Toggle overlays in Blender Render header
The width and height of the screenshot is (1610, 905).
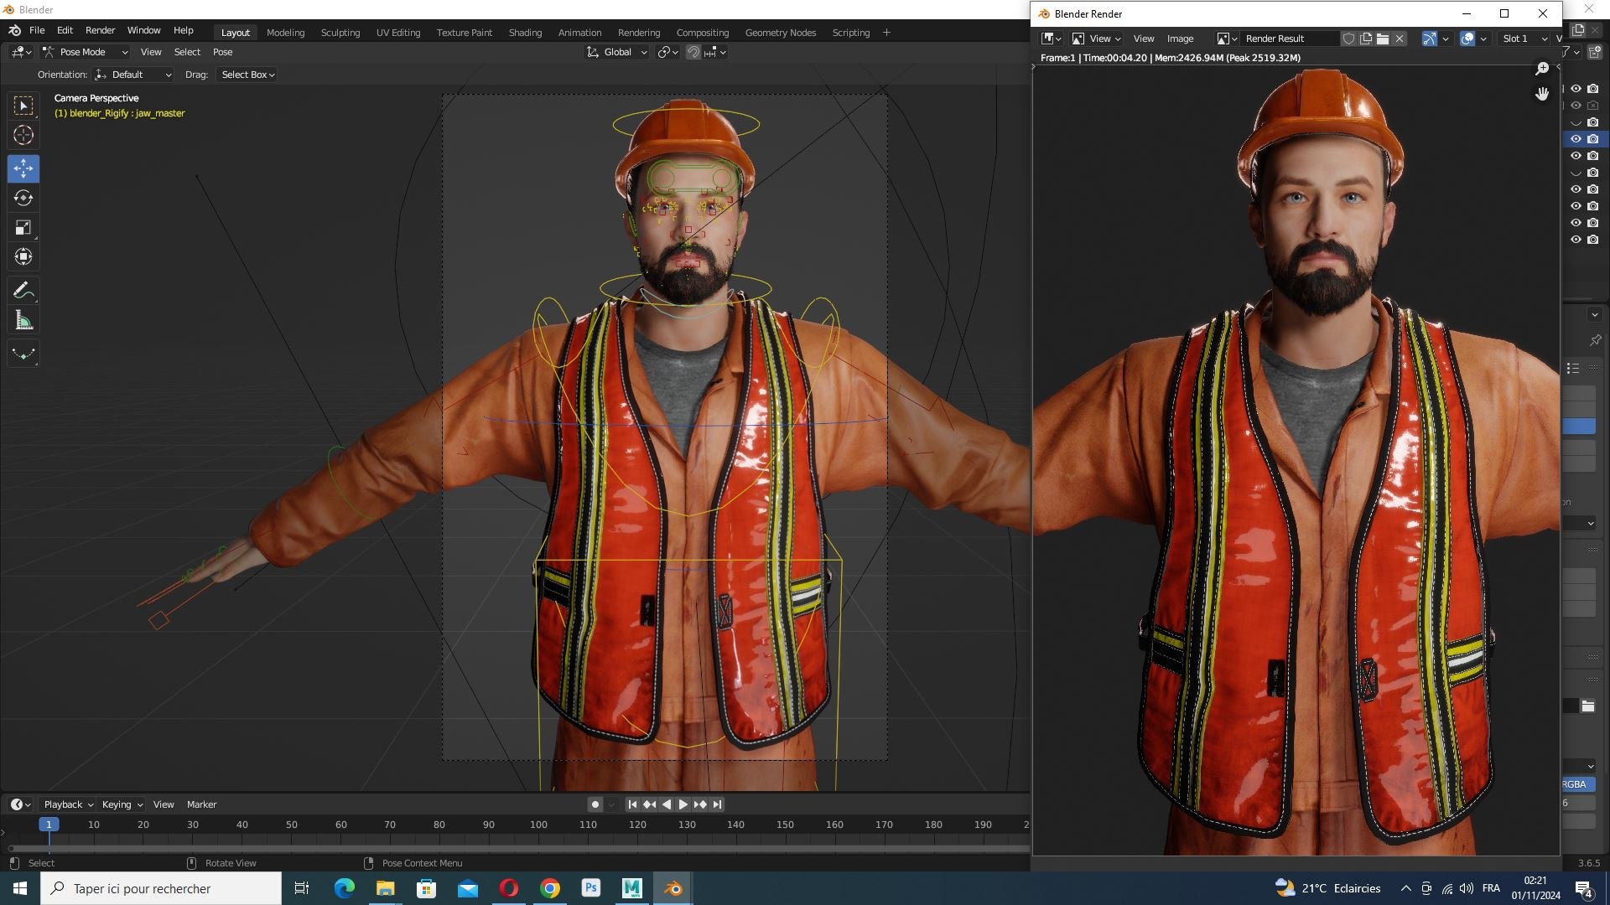coord(1467,39)
